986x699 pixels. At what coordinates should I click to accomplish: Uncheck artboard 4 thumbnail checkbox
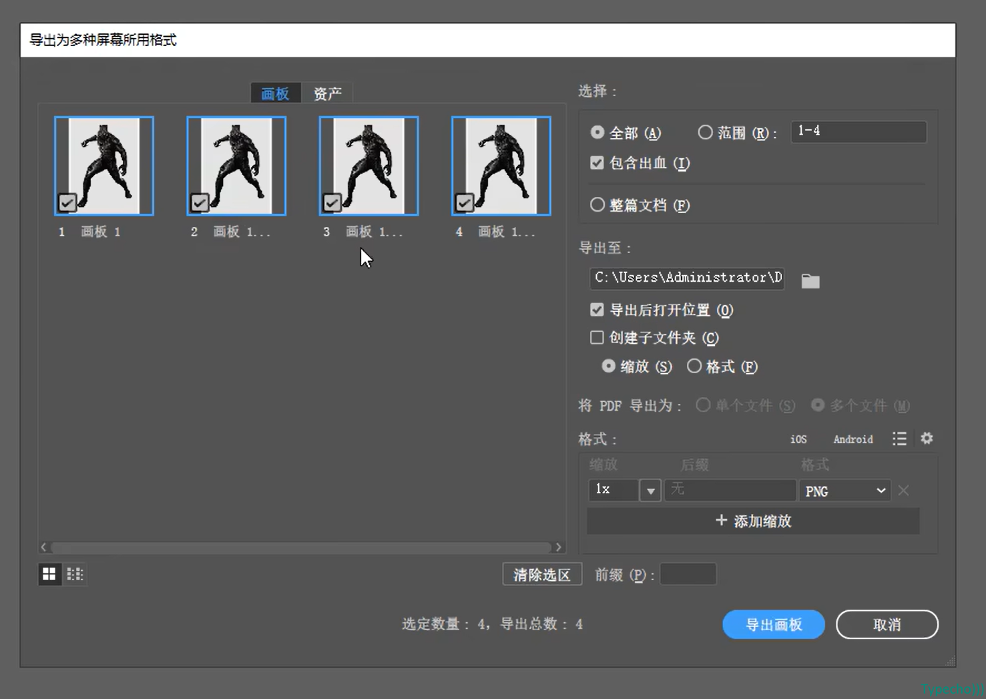pyautogui.click(x=464, y=202)
